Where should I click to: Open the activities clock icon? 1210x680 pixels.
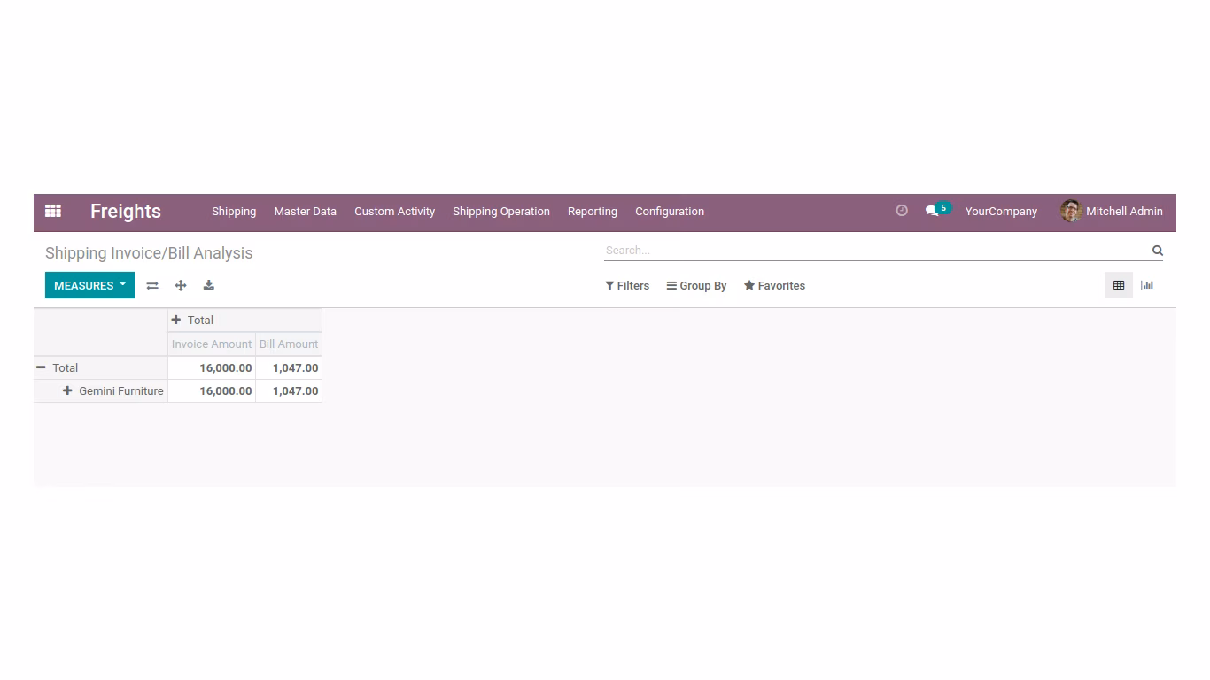pyautogui.click(x=902, y=211)
